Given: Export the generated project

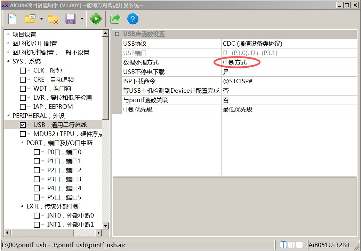Looking at the screenshot, I should click(x=115, y=19).
